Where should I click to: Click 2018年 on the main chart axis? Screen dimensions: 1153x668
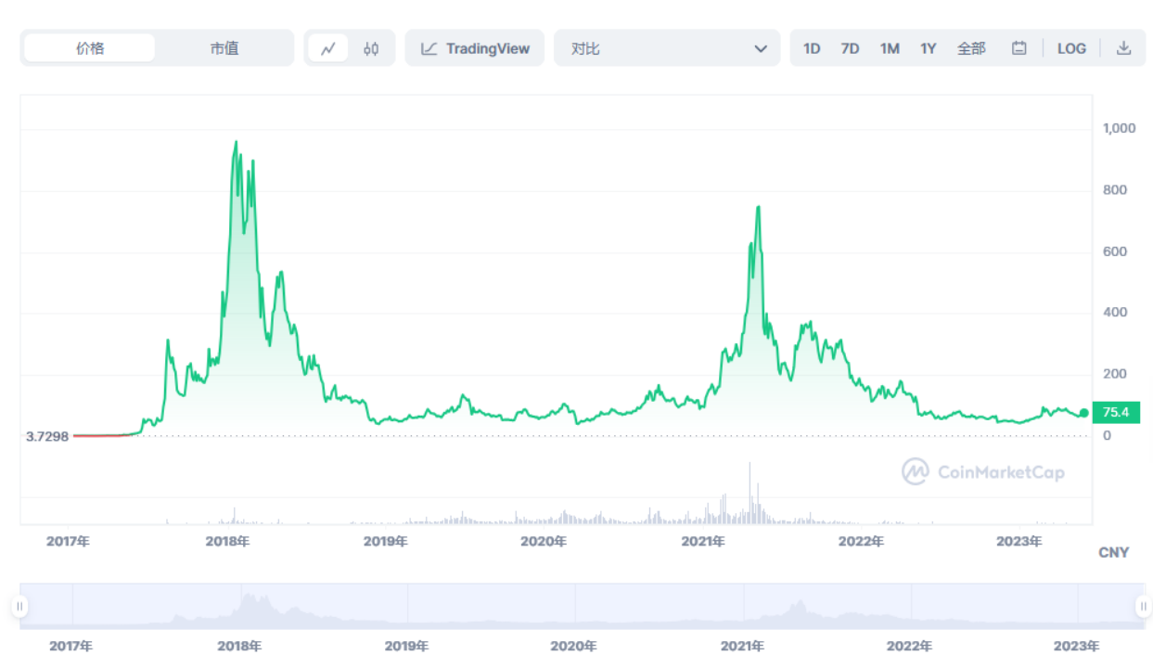(x=227, y=541)
